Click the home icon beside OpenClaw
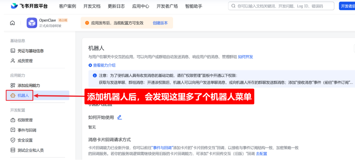 click(x=12, y=23)
